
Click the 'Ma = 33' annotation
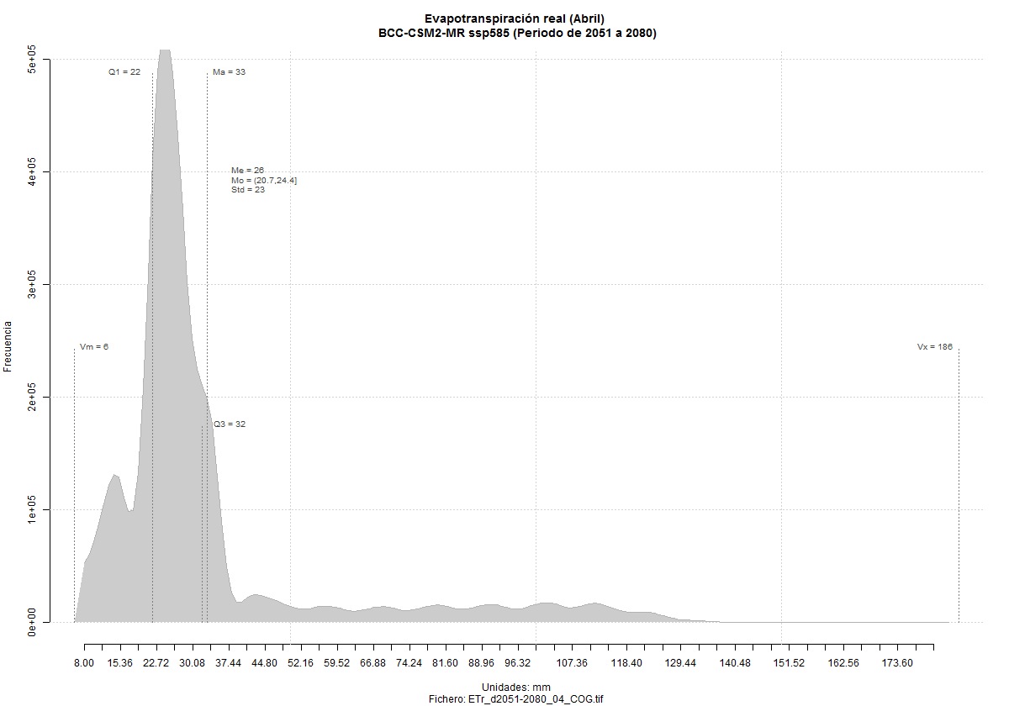[229, 72]
